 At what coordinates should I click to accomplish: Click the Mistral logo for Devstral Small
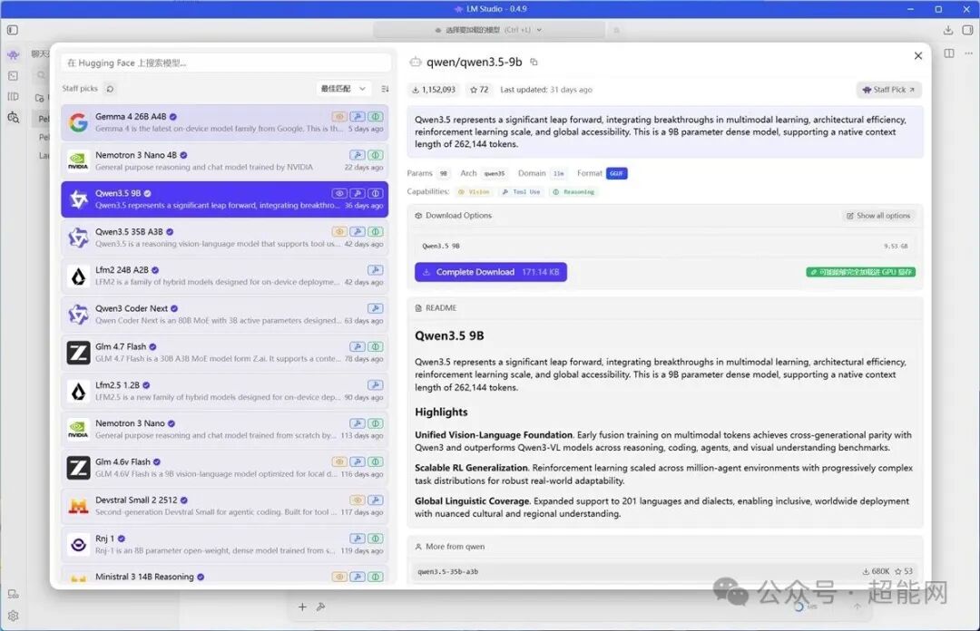coord(78,506)
